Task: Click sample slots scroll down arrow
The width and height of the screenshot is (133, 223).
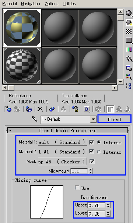Action: tap(120, 82)
